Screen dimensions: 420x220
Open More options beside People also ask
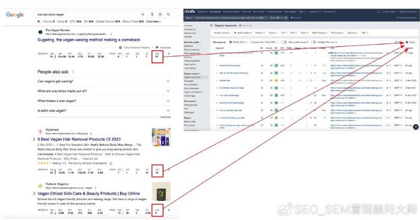(73, 72)
